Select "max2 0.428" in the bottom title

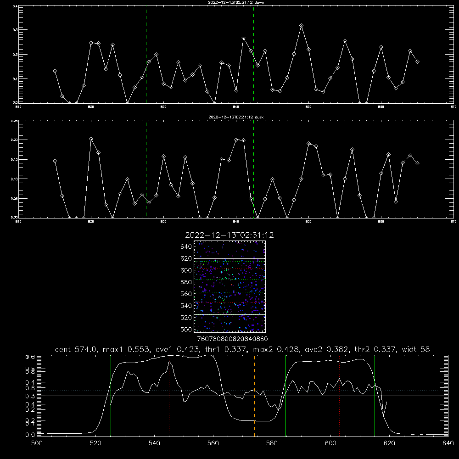(277, 349)
